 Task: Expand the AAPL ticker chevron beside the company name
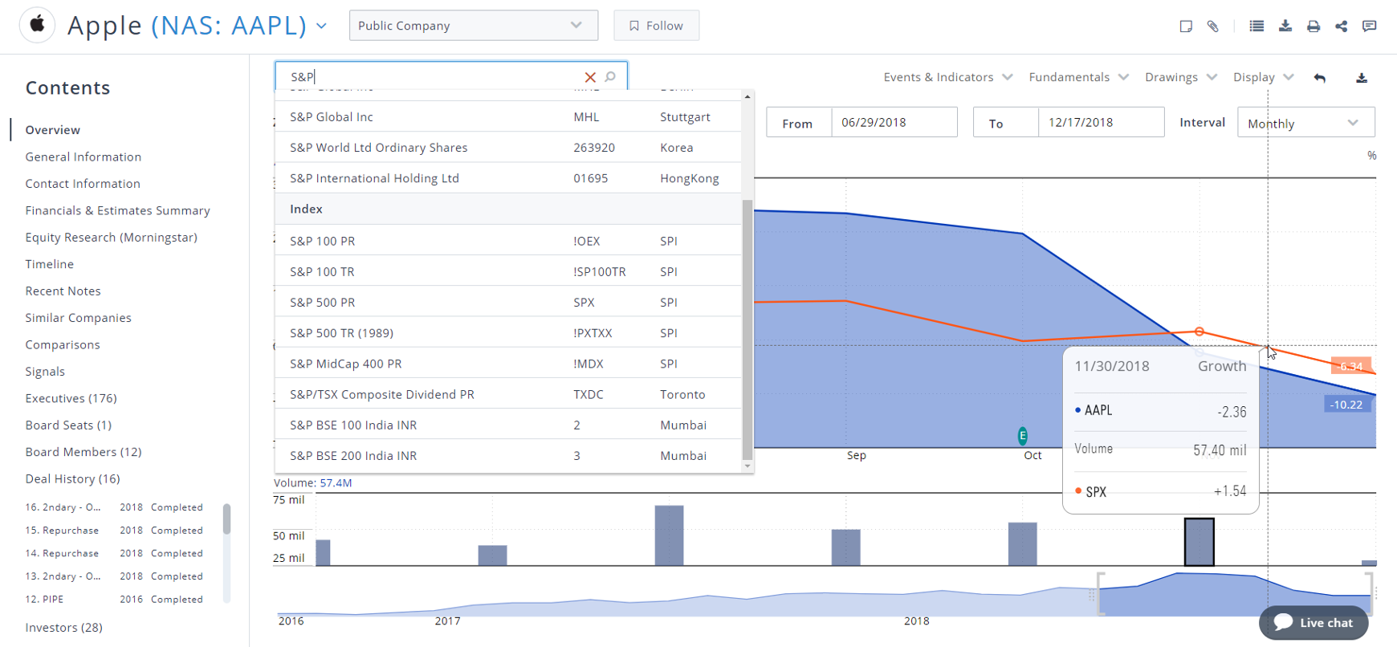point(322,26)
